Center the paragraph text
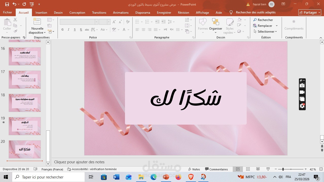324x182 pixels. (x=143, y=30)
